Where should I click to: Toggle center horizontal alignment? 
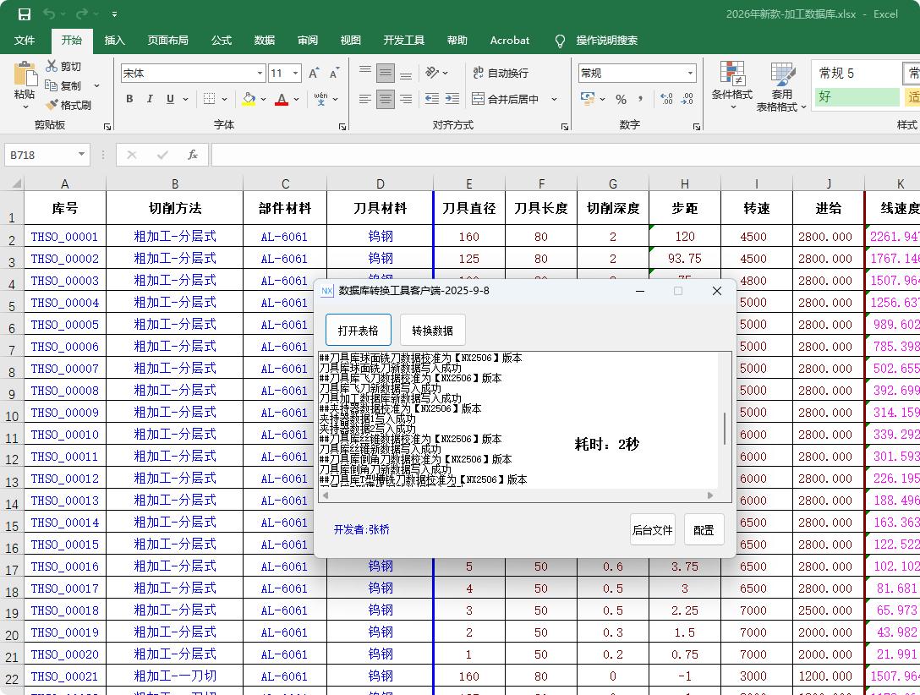[386, 99]
